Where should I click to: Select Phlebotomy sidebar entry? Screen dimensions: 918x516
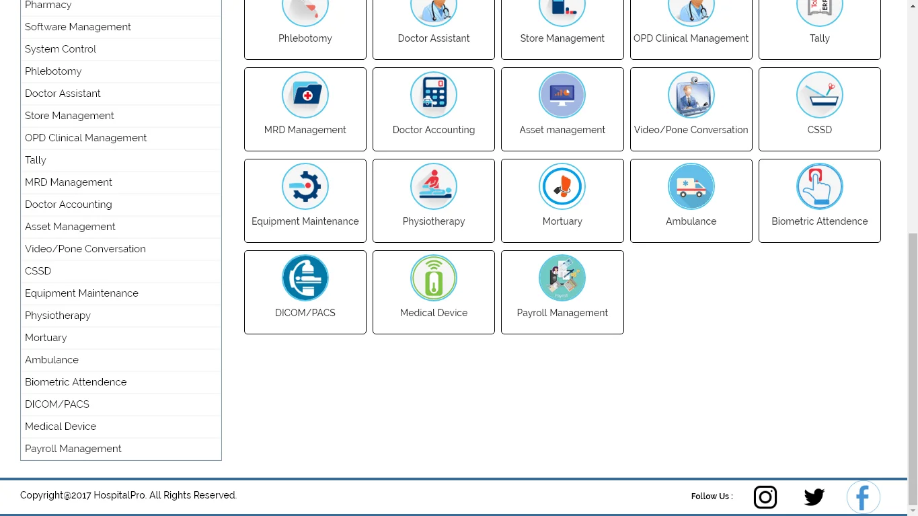(121, 71)
